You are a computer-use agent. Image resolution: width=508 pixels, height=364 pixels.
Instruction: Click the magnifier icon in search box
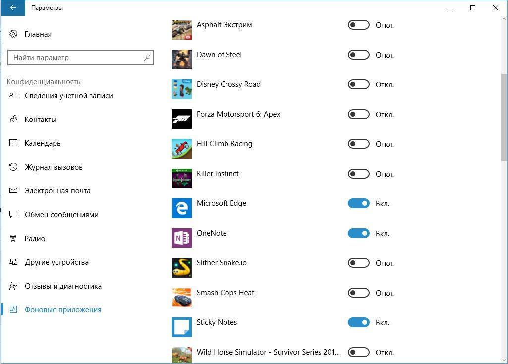coord(147,58)
